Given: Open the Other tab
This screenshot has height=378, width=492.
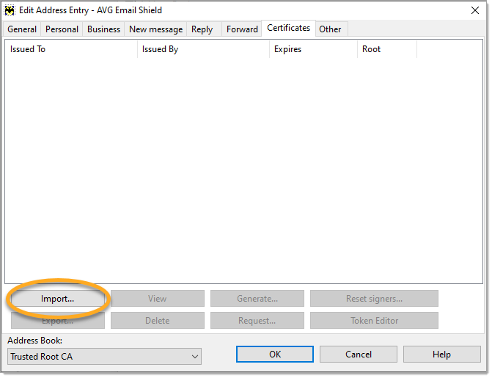Looking at the screenshot, I should point(330,29).
